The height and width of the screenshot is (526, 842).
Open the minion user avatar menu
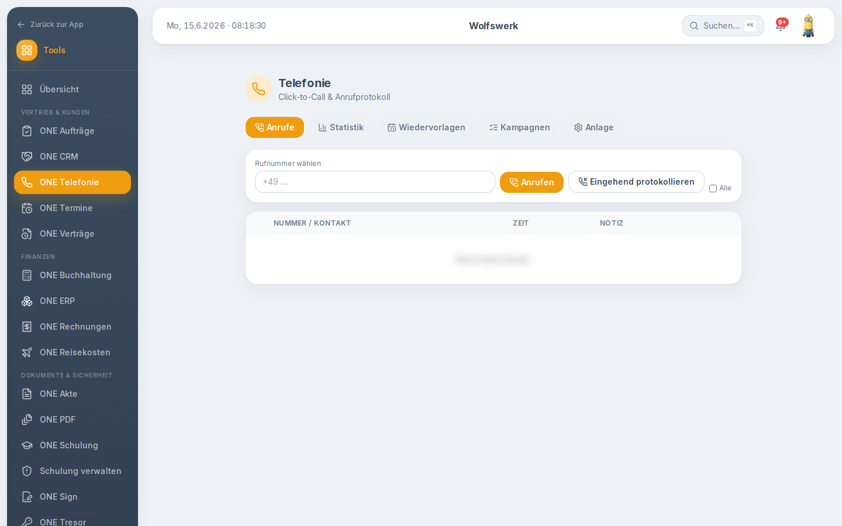point(809,26)
